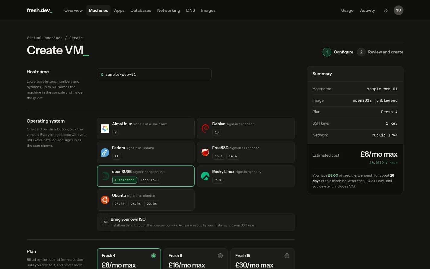Choose Ubuntu 22.04 version
This screenshot has height=269, width=430.
152,204
